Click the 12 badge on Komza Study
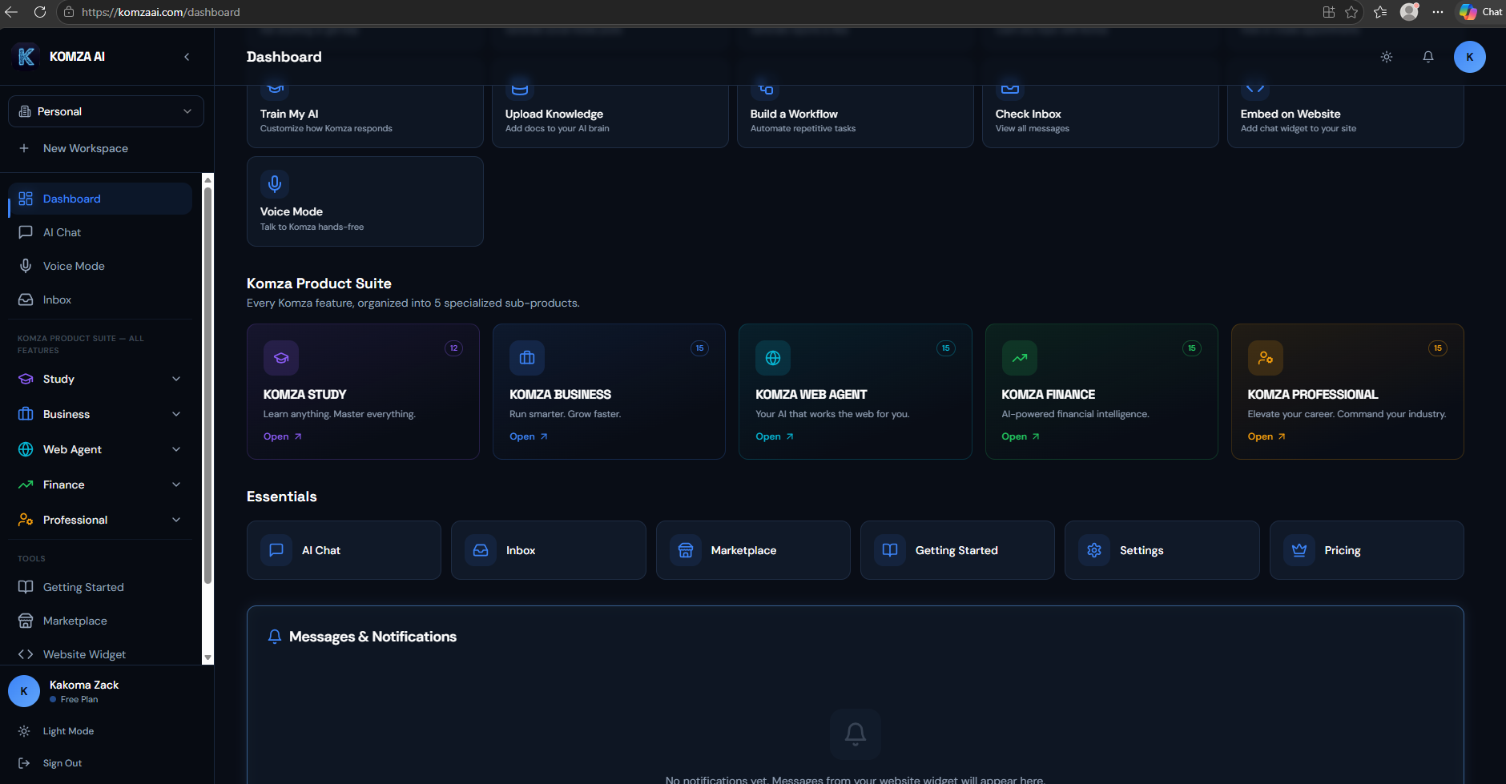The height and width of the screenshot is (784, 1506). pyautogui.click(x=453, y=348)
